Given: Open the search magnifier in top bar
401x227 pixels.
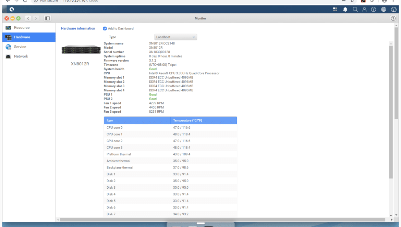Looking at the screenshot, I should 355,10.
